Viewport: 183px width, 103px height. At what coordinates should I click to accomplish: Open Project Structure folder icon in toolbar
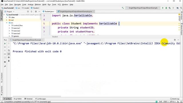(178, 8)
